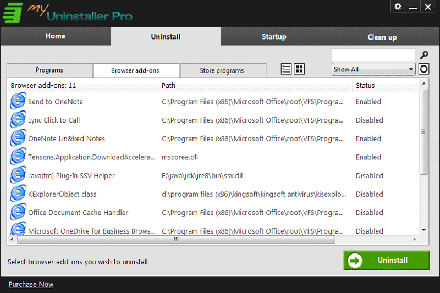Click the My Uninstaller Pro logo
This screenshot has height=293, width=440.
click(68, 13)
